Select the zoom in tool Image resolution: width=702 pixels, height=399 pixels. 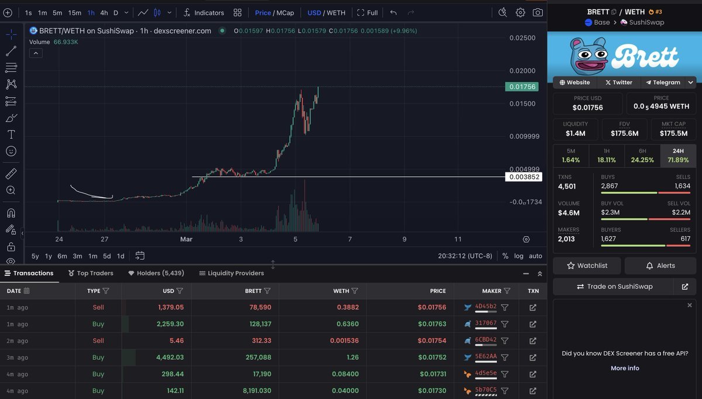click(11, 190)
